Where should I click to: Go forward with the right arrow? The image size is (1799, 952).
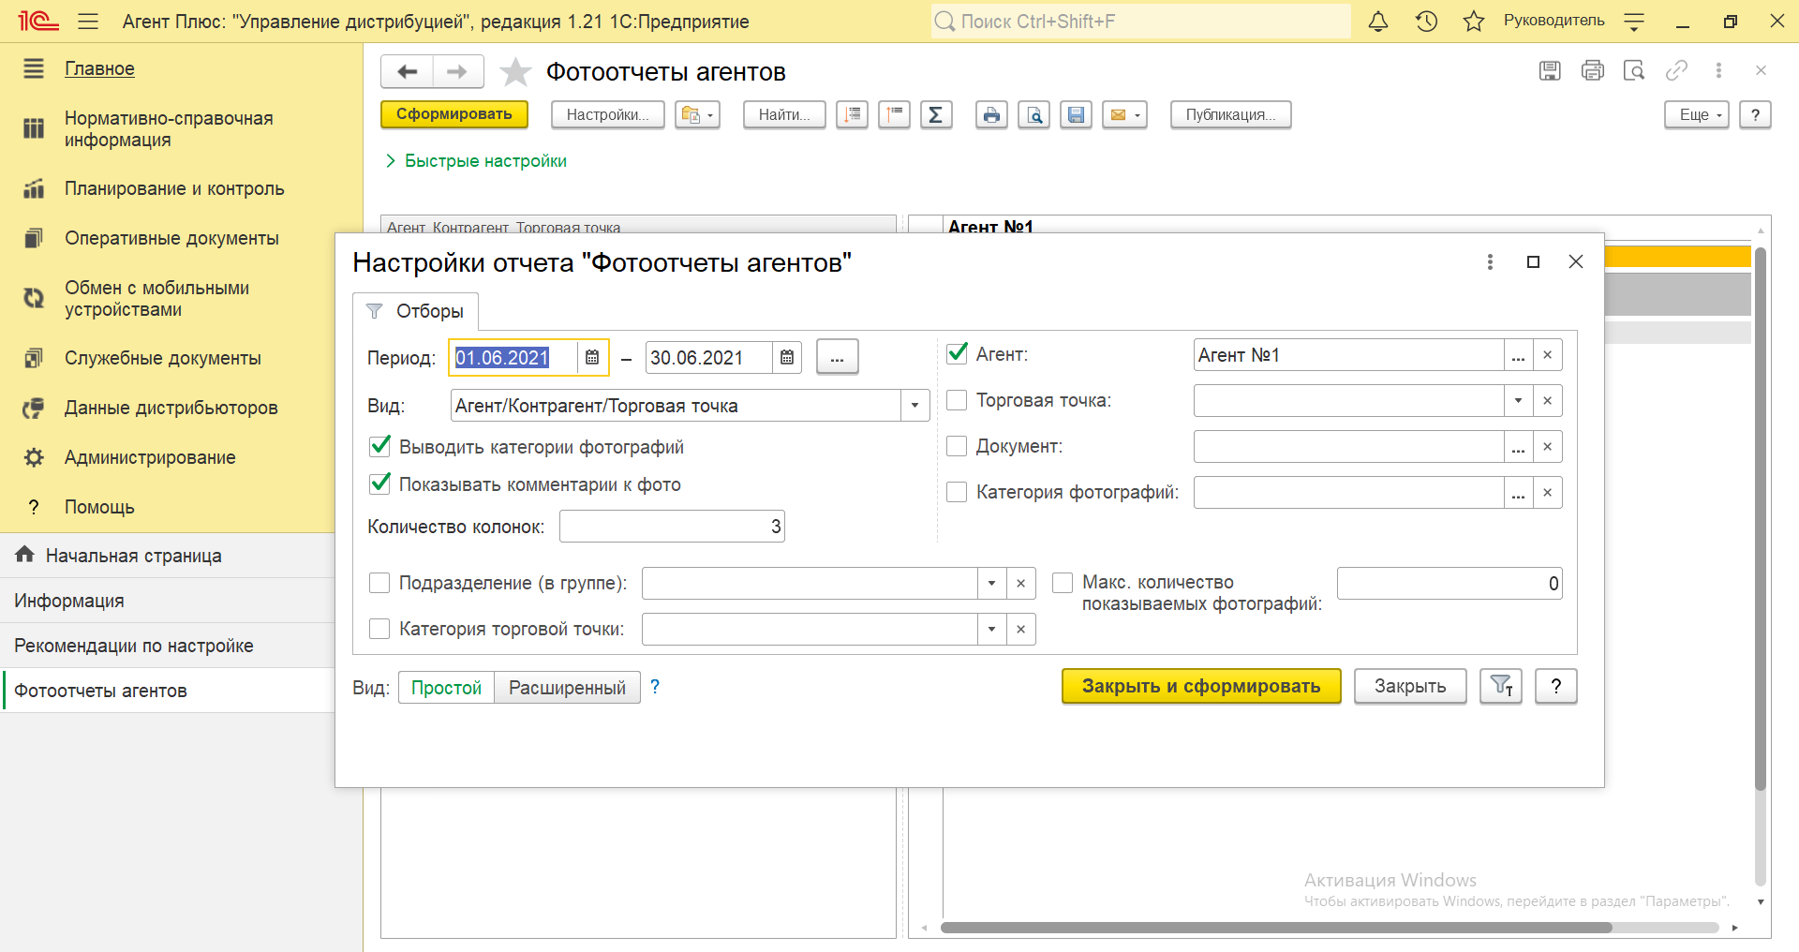coord(457,71)
